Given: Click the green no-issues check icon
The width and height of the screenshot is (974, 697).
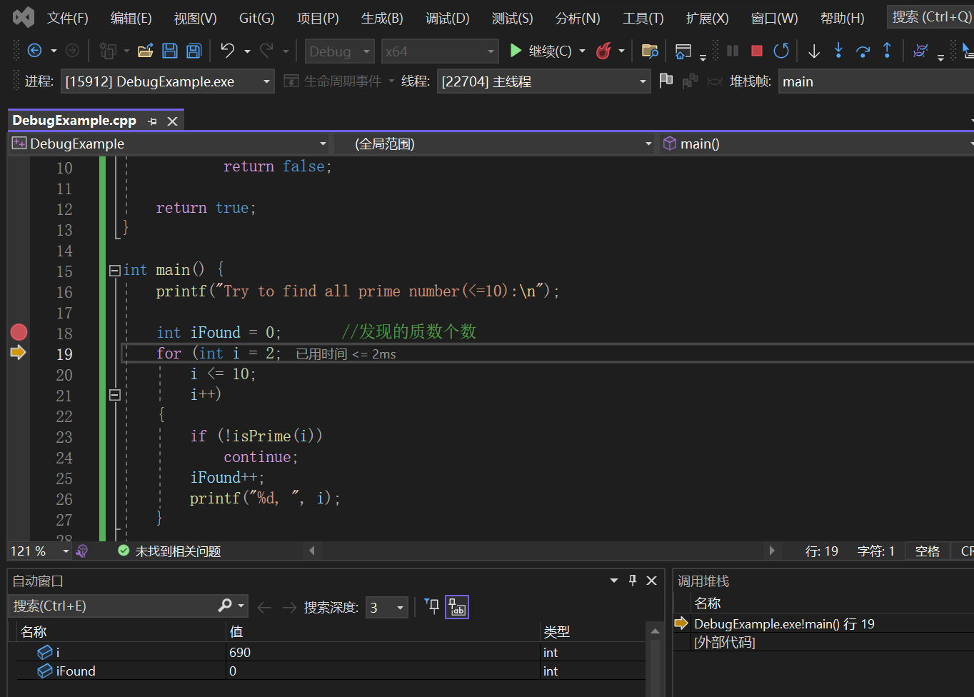Looking at the screenshot, I should [124, 551].
